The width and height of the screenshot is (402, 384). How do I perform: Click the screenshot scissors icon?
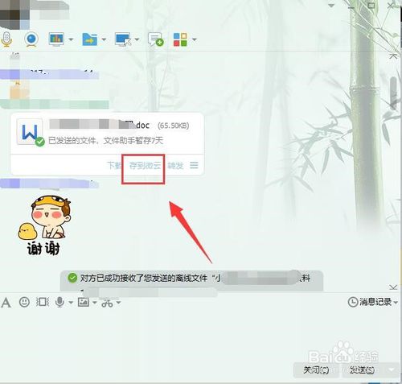click(107, 303)
